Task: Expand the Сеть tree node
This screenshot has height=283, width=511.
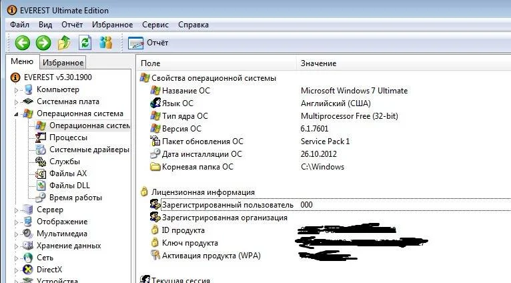Action: point(16,258)
